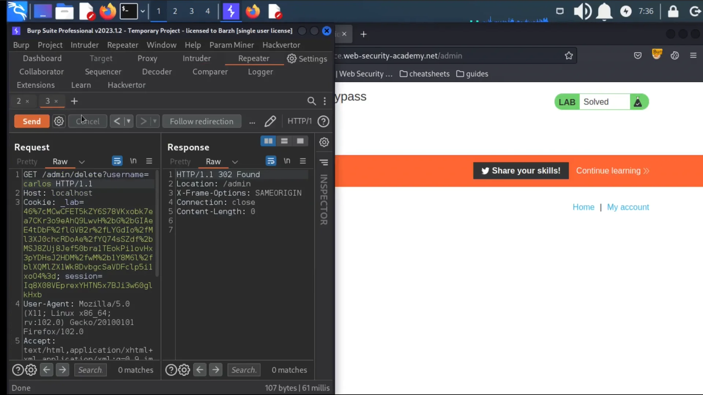Screen dimensions: 703x395
Task: Switch to the Proxy tab
Action: [147, 59]
